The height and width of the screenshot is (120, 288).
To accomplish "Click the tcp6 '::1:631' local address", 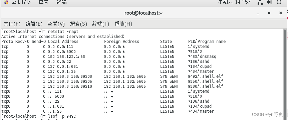I will point(56,106).
